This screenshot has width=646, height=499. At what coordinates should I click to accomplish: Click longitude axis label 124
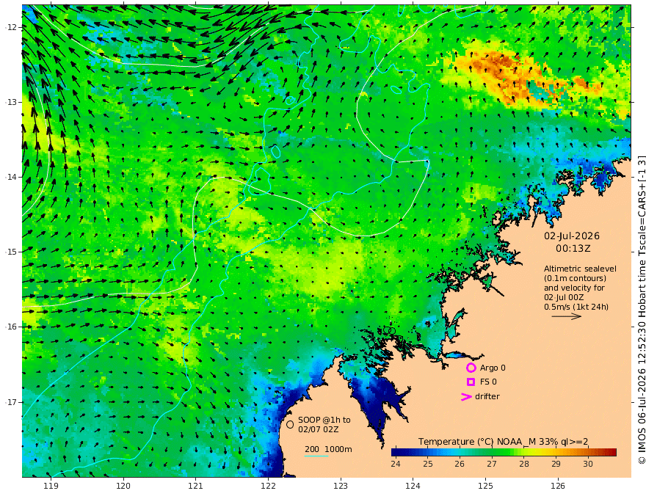tap(413, 487)
